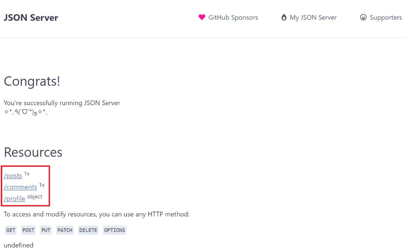Click the flame icon beside My JSON Server
The height and width of the screenshot is (250, 406).
pos(284,17)
